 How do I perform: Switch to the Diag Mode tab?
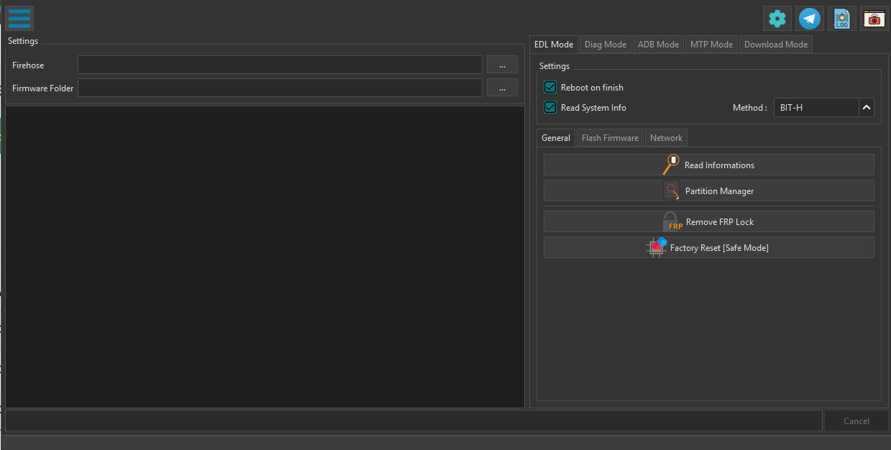tap(606, 45)
